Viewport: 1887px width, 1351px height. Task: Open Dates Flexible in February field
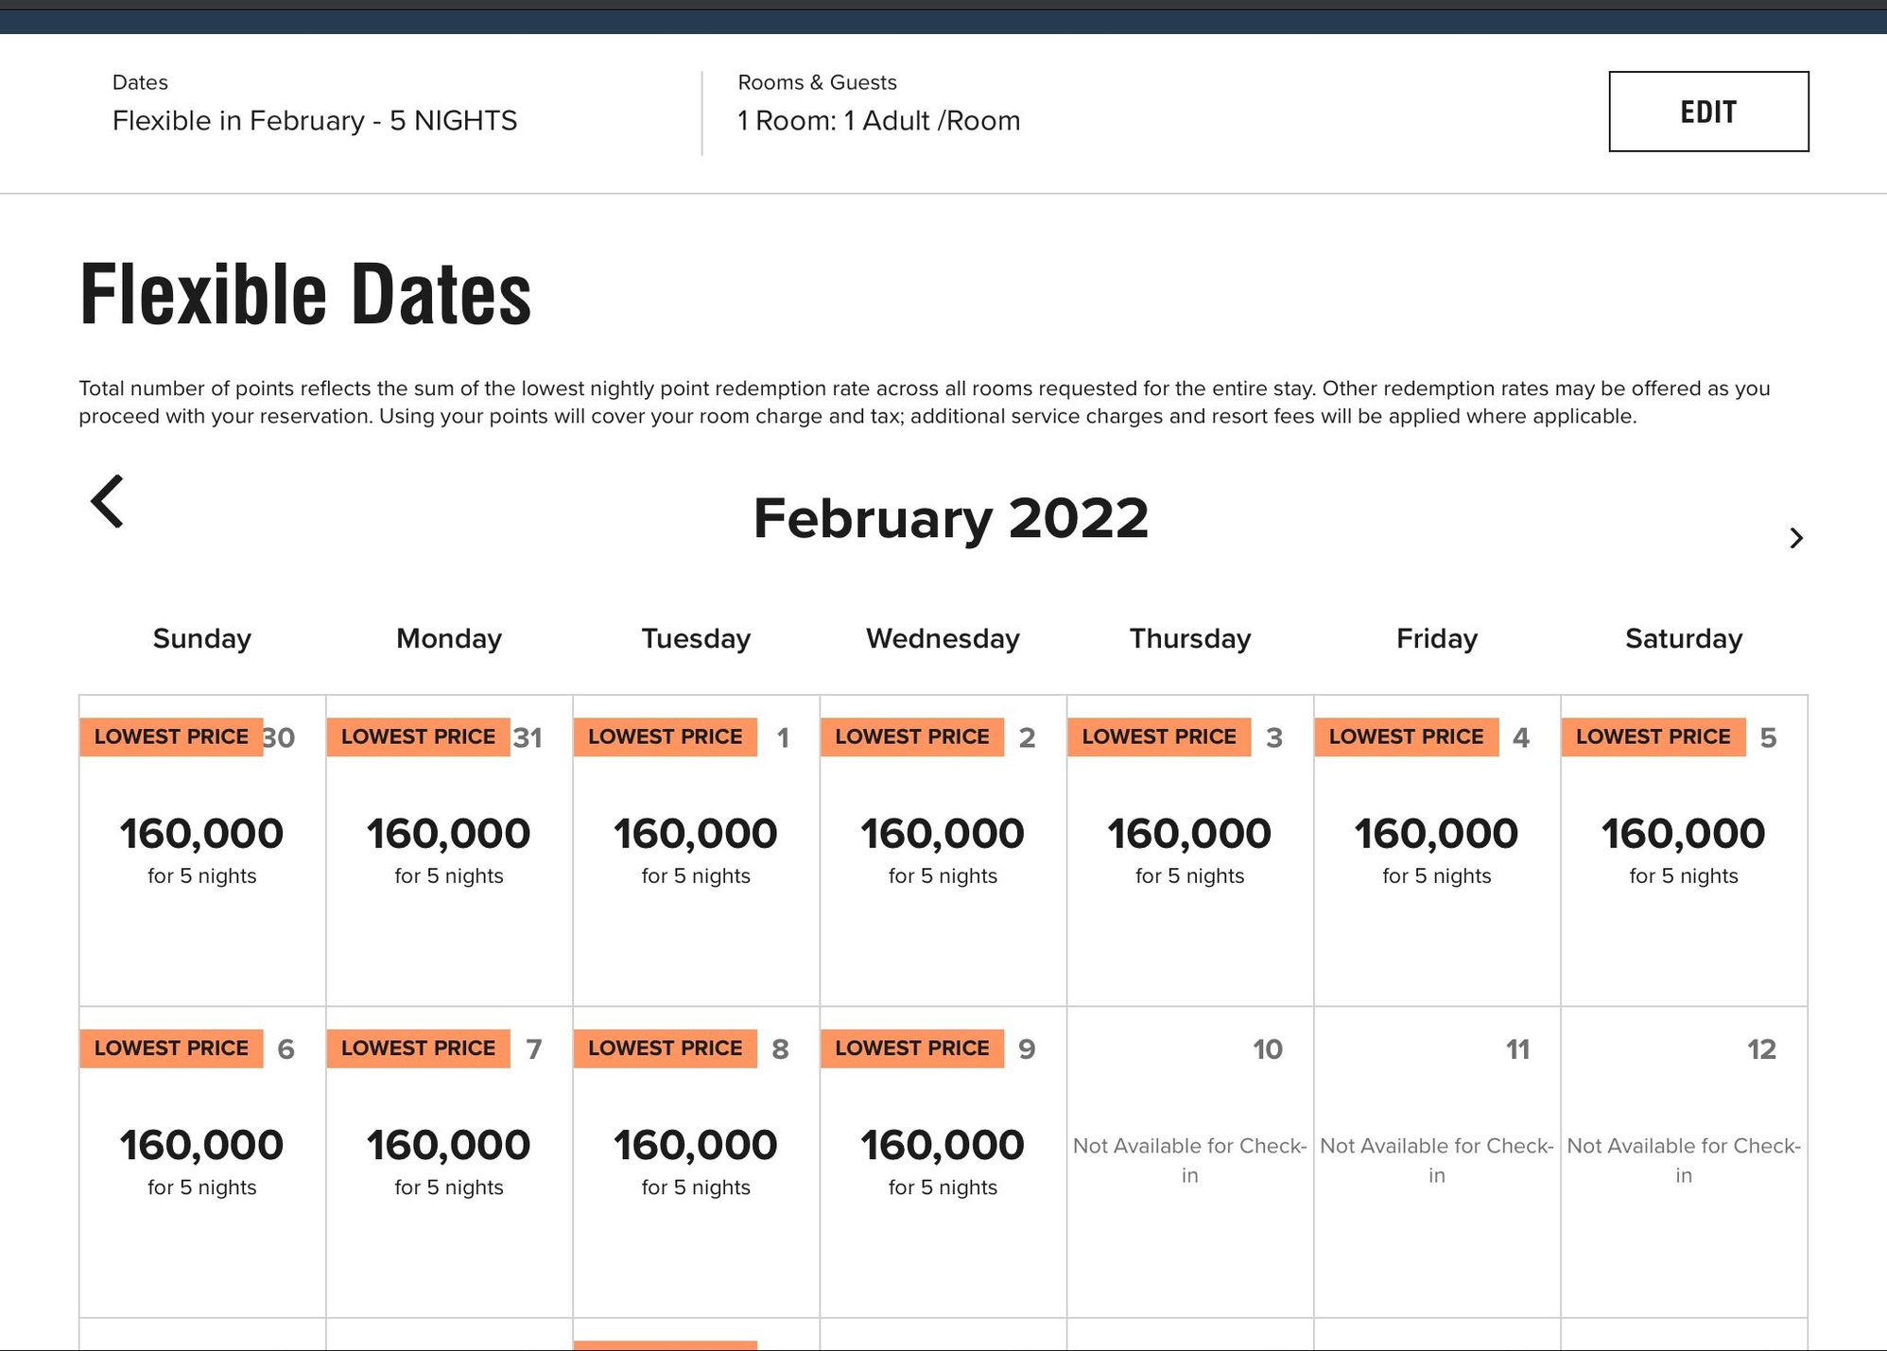tap(315, 105)
